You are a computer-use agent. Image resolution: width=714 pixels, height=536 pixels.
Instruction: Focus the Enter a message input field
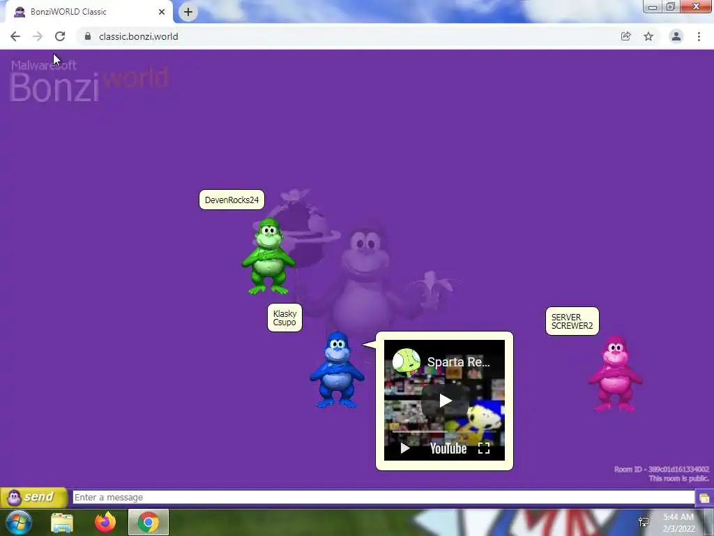click(383, 497)
